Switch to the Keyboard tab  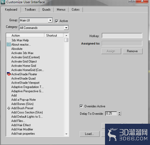(x=11, y=10)
